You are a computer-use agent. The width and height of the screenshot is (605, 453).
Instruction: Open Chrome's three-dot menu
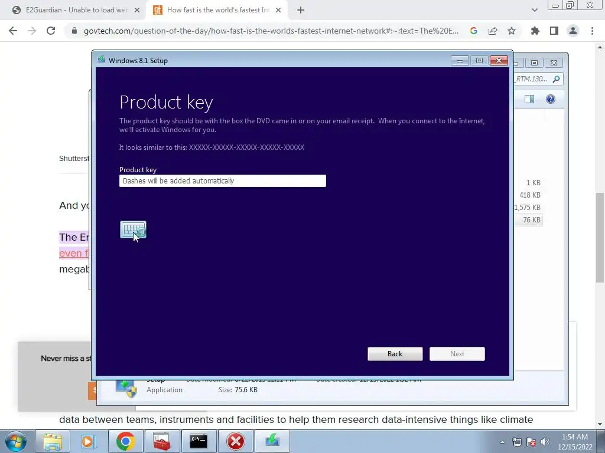(x=592, y=31)
